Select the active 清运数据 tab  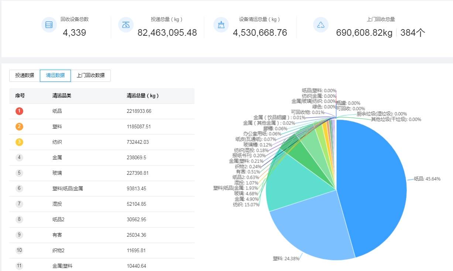click(x=55, y=75)
